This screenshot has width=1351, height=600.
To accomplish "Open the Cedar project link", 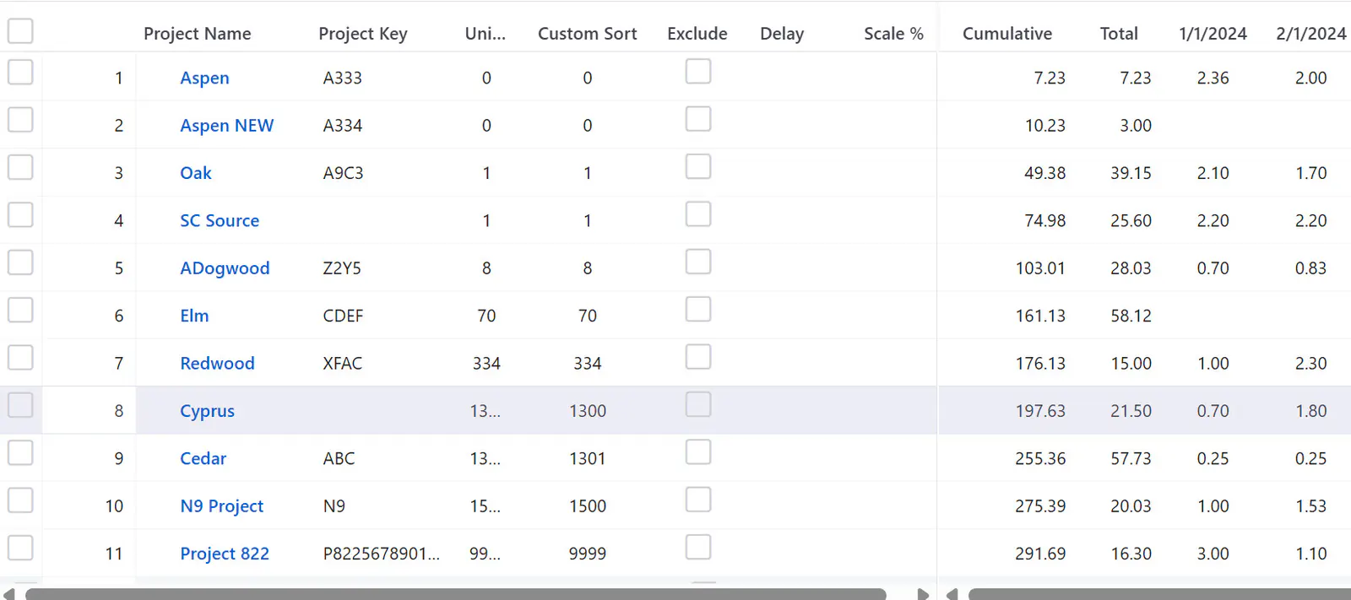I will point(203,459).
